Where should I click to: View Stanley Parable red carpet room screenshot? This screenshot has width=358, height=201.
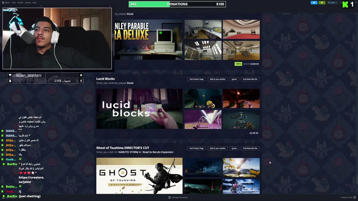tap(241, 29)
